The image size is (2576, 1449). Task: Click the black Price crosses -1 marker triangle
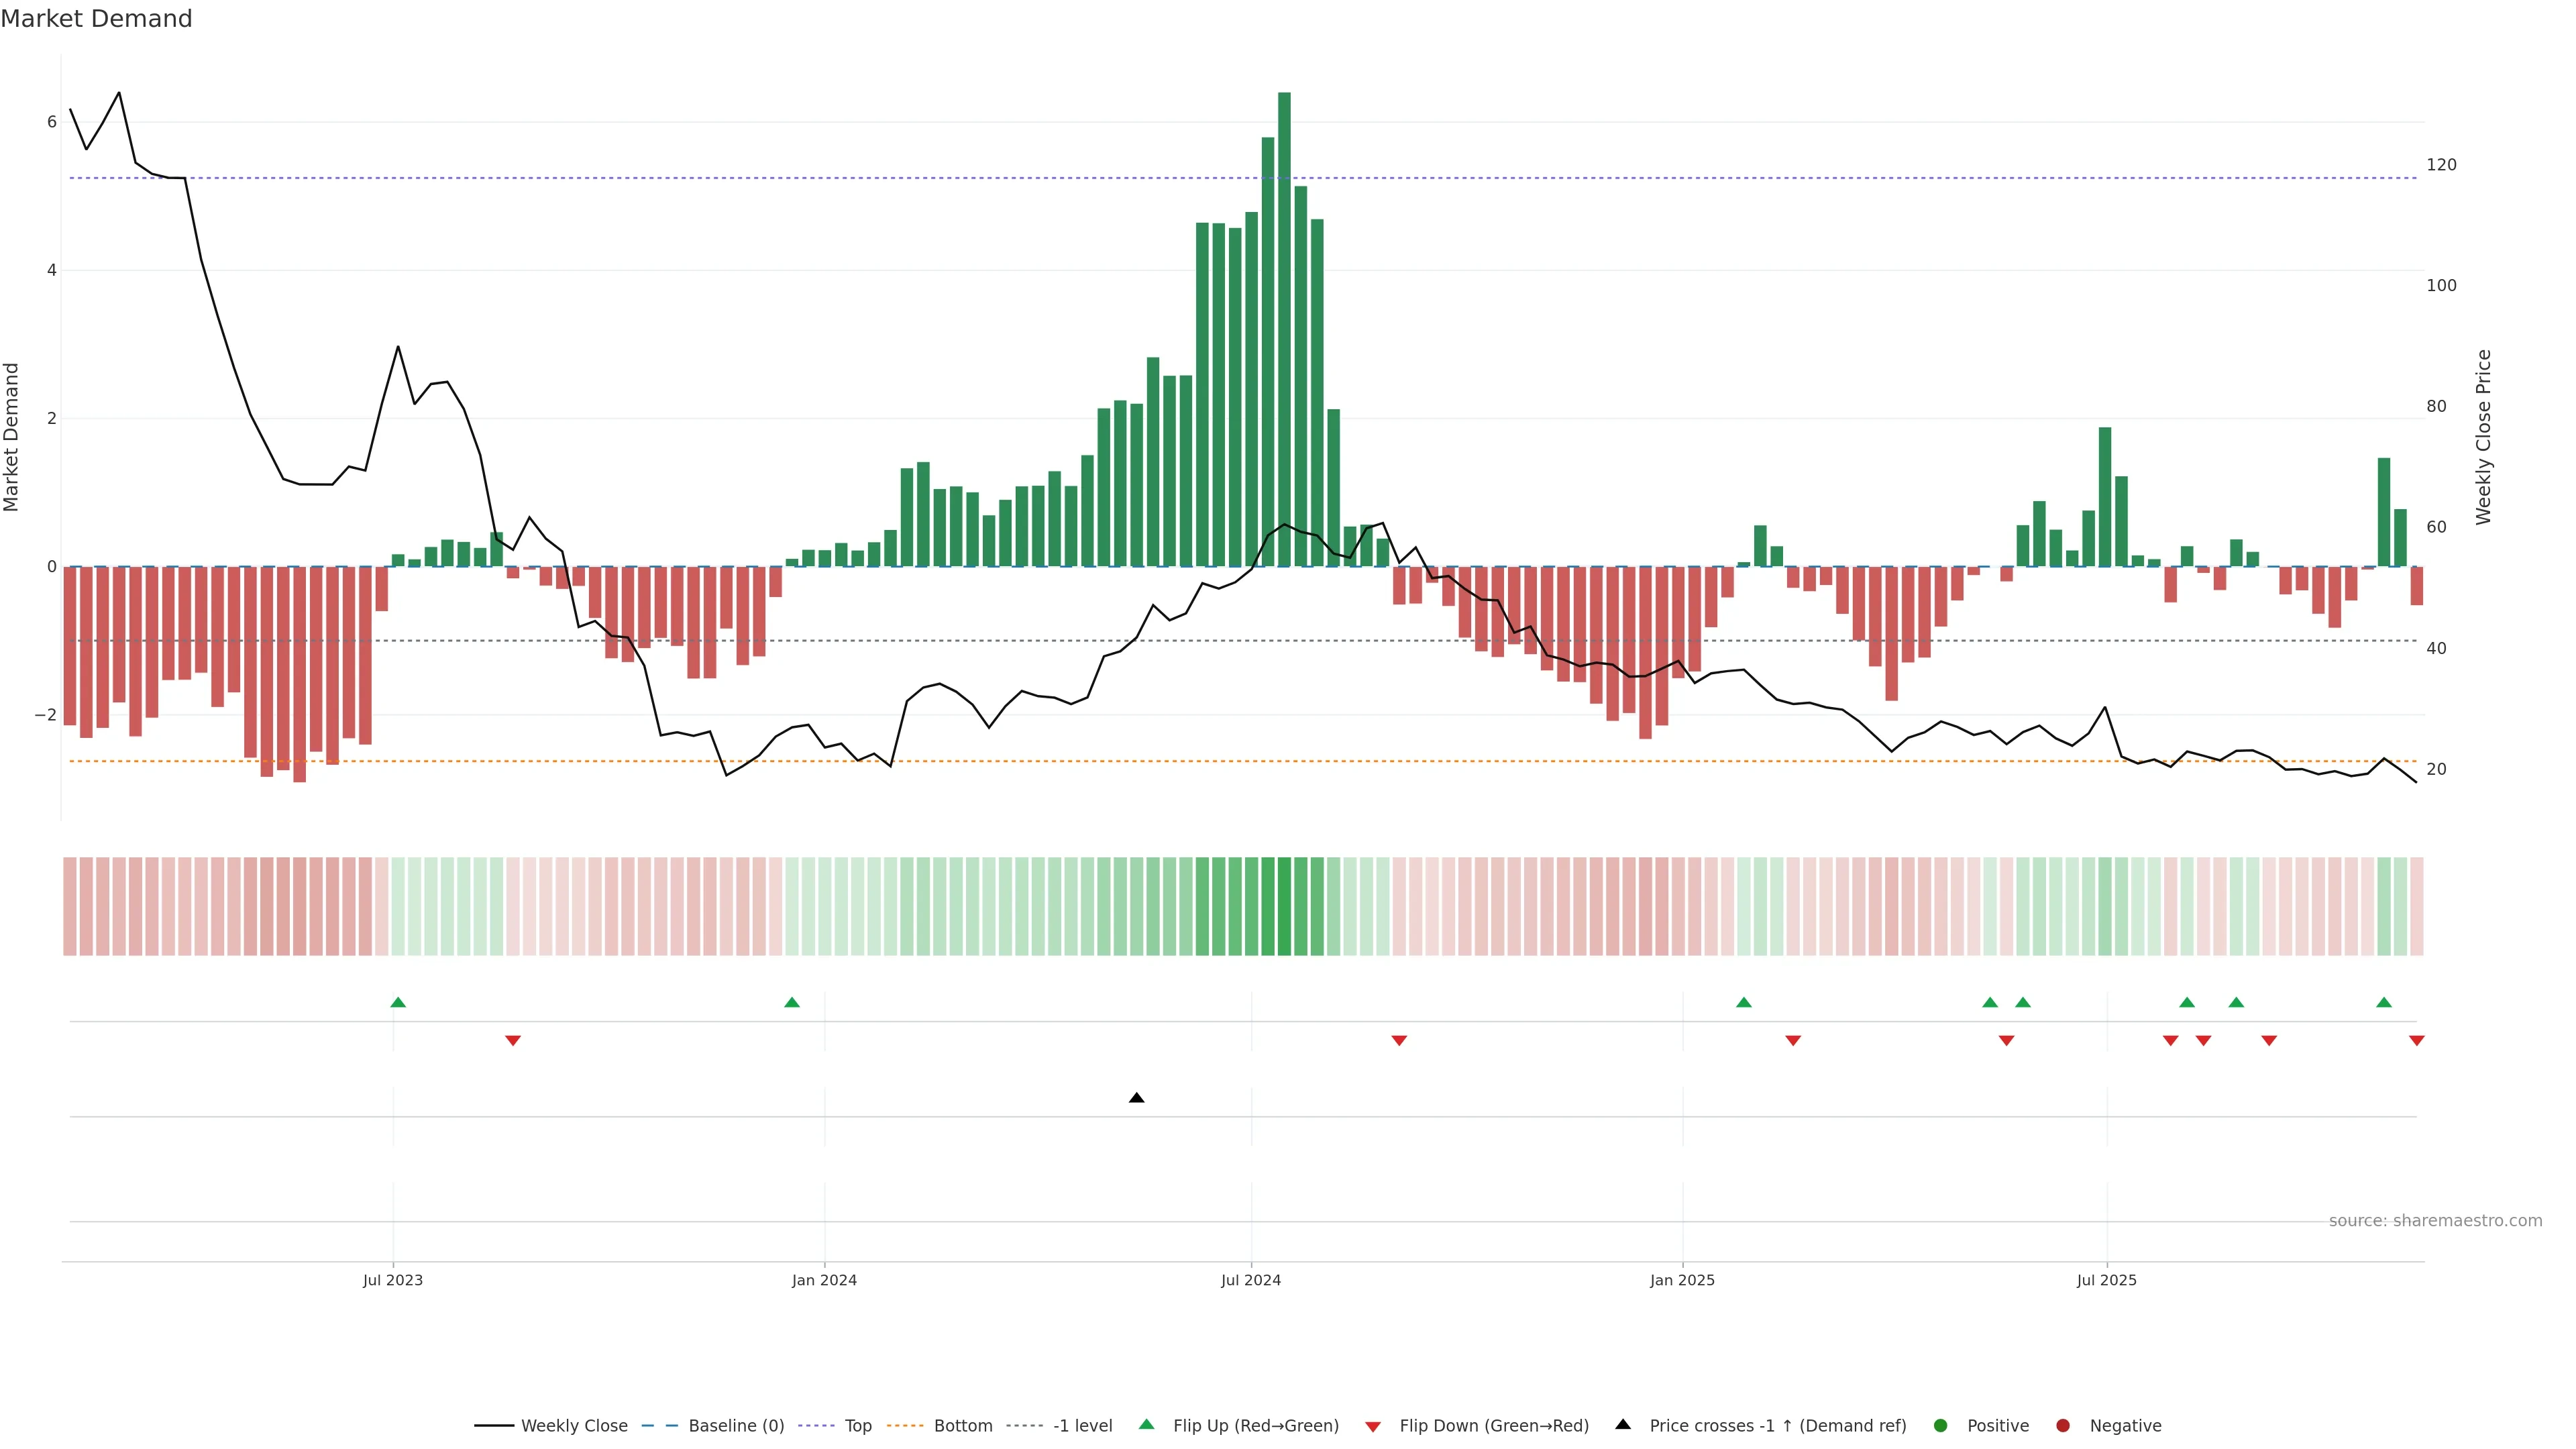[1136, 1098]
